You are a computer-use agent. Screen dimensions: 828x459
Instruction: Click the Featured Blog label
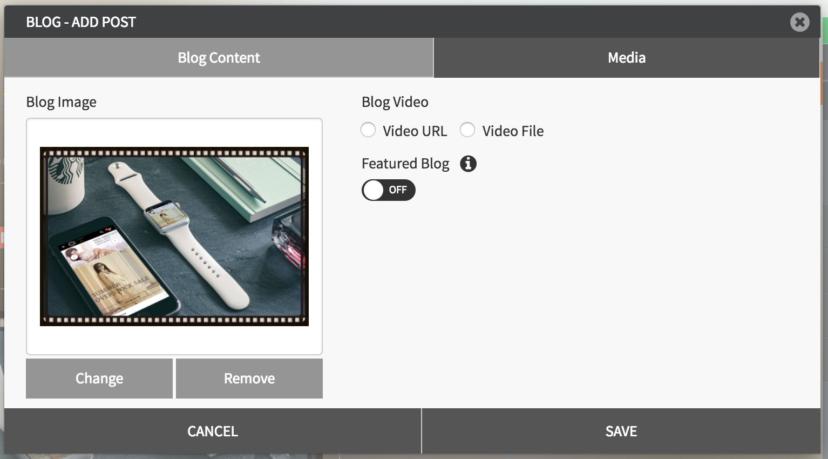405,164
